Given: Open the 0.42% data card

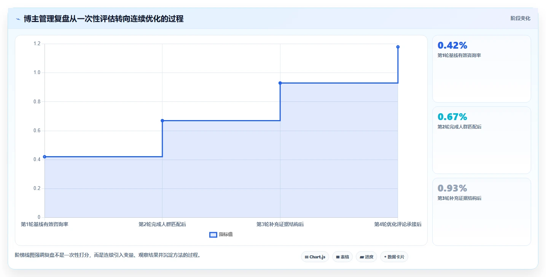Looking at the screenshot, I should click(x=481, y=69).
